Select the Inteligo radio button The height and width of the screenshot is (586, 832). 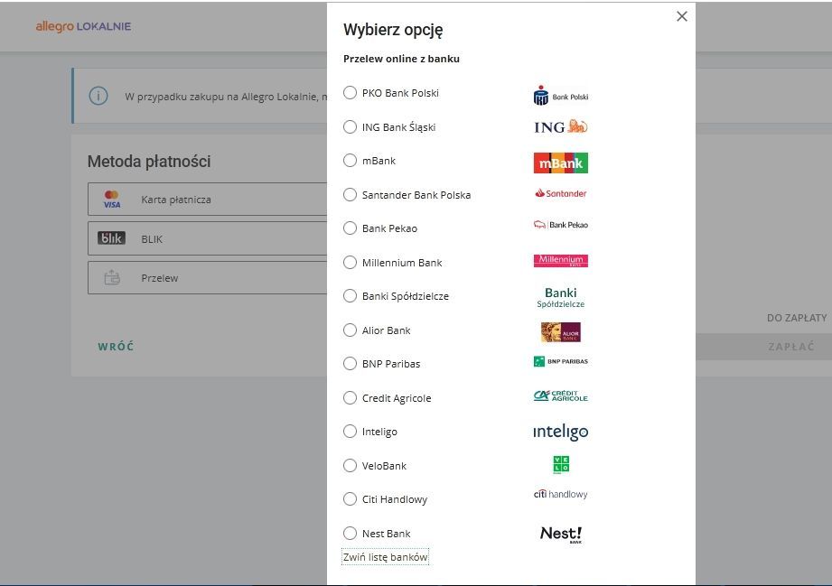351,432
